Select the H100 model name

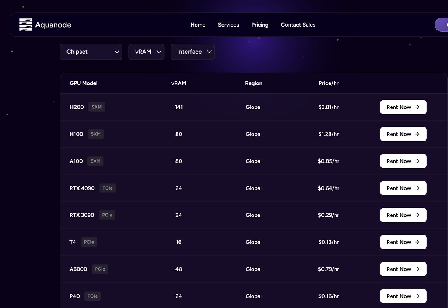[77, 134]
